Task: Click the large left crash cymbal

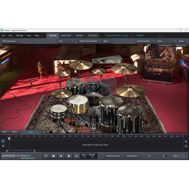Action: [81, 65]
